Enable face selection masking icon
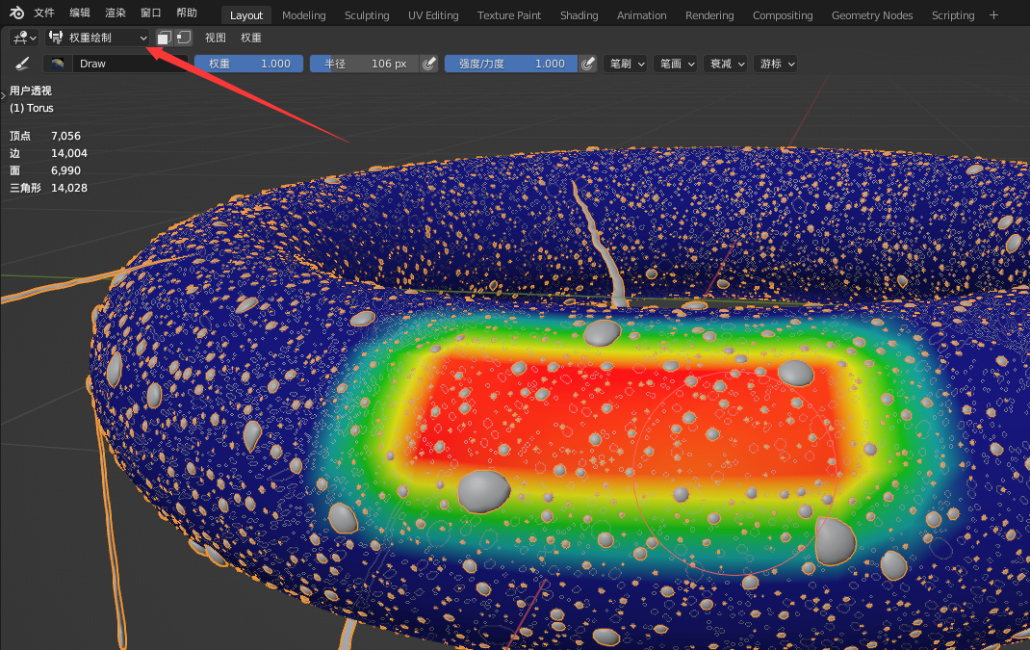The height and width of the screenshot is (650, 1030). point(165,38)
